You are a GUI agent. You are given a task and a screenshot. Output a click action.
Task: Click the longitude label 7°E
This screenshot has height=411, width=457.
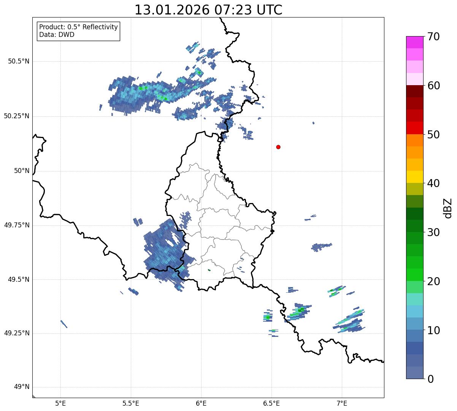342,403
